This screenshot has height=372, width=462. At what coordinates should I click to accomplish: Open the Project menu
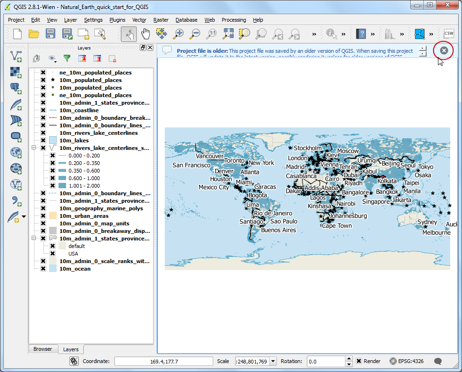click(16, 20)
